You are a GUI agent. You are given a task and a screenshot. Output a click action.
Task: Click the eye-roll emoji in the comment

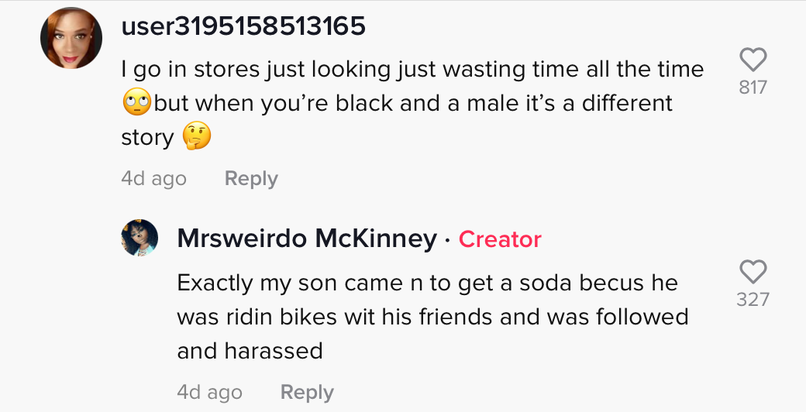(137, 101)
